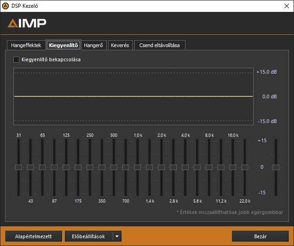Click the Alapértelmezett button
Image resolution: width=294 pixels, height=246 pixels.
click(33, 236)
